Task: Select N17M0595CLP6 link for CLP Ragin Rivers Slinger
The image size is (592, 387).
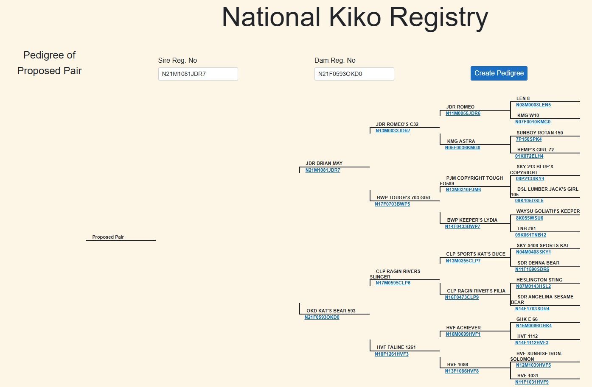Action: (x=393, y=283)
